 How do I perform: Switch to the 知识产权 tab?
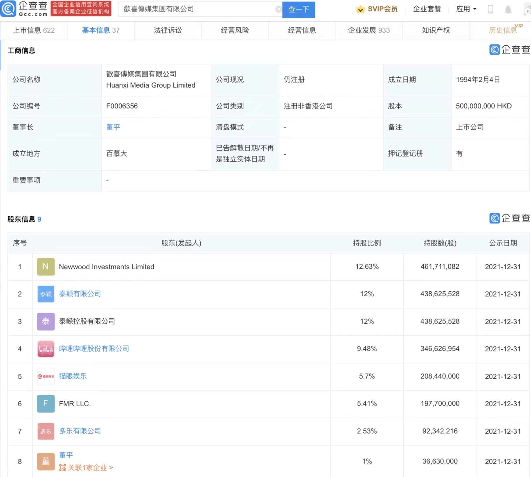(436, 30)
